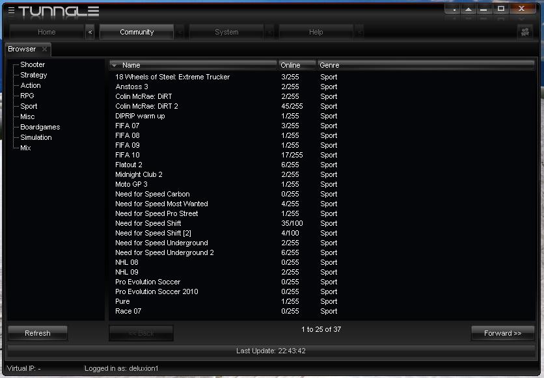Select the Race 07 network
Image resolution: width=544 pixels, height=378 pixels.
coord(322,311)
